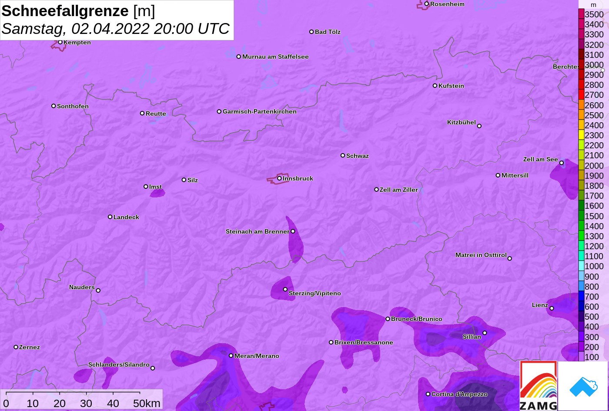Screen dimensions: 609x411
Task: Click the 1500 m green legend swatch
Action: point(581,216)
